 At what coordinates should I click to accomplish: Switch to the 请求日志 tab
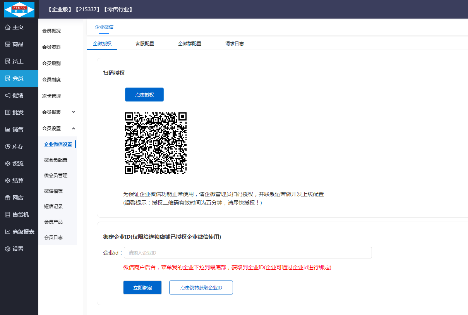235,44
